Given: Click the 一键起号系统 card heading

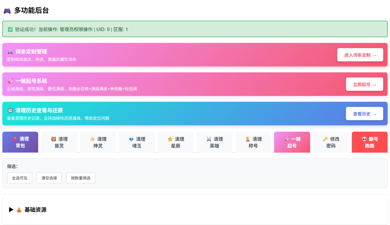Looking at the screenshot, I should pos(31,81).
